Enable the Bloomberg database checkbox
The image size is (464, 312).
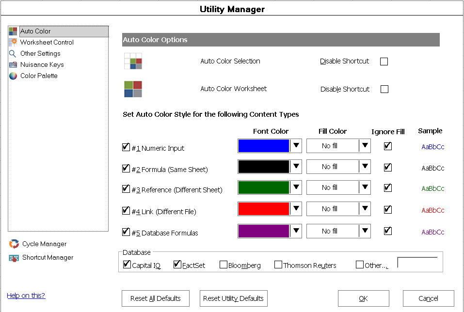[x=224, y=265]
